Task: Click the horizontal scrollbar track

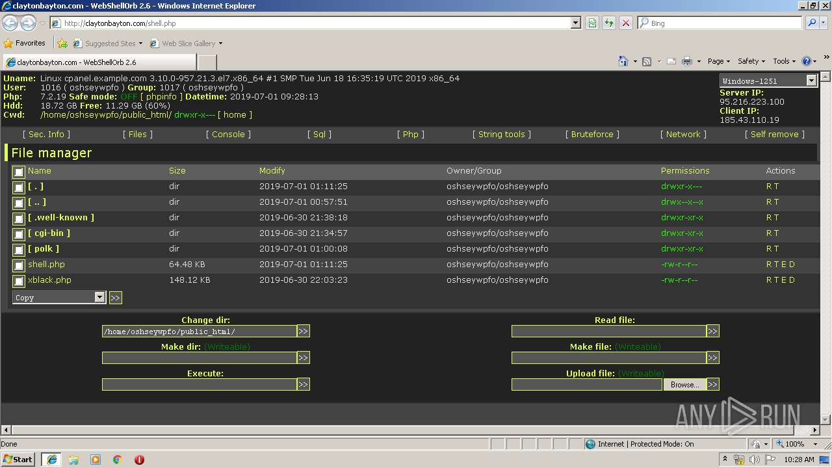Action: click(410, 430)
